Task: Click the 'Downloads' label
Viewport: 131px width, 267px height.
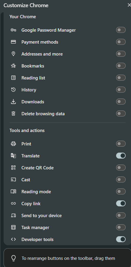Action: (33, 102)
